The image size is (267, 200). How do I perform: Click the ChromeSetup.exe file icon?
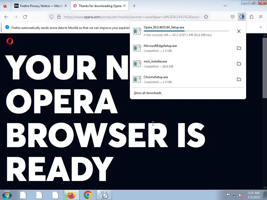point(137,79)
